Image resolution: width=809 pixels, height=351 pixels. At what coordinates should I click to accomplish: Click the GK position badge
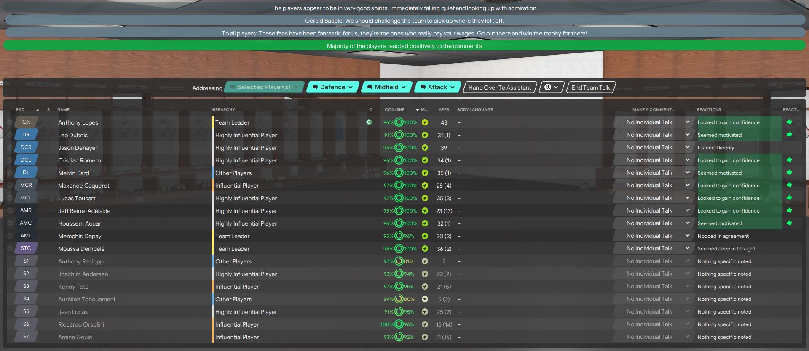click(x=26, y=122)
